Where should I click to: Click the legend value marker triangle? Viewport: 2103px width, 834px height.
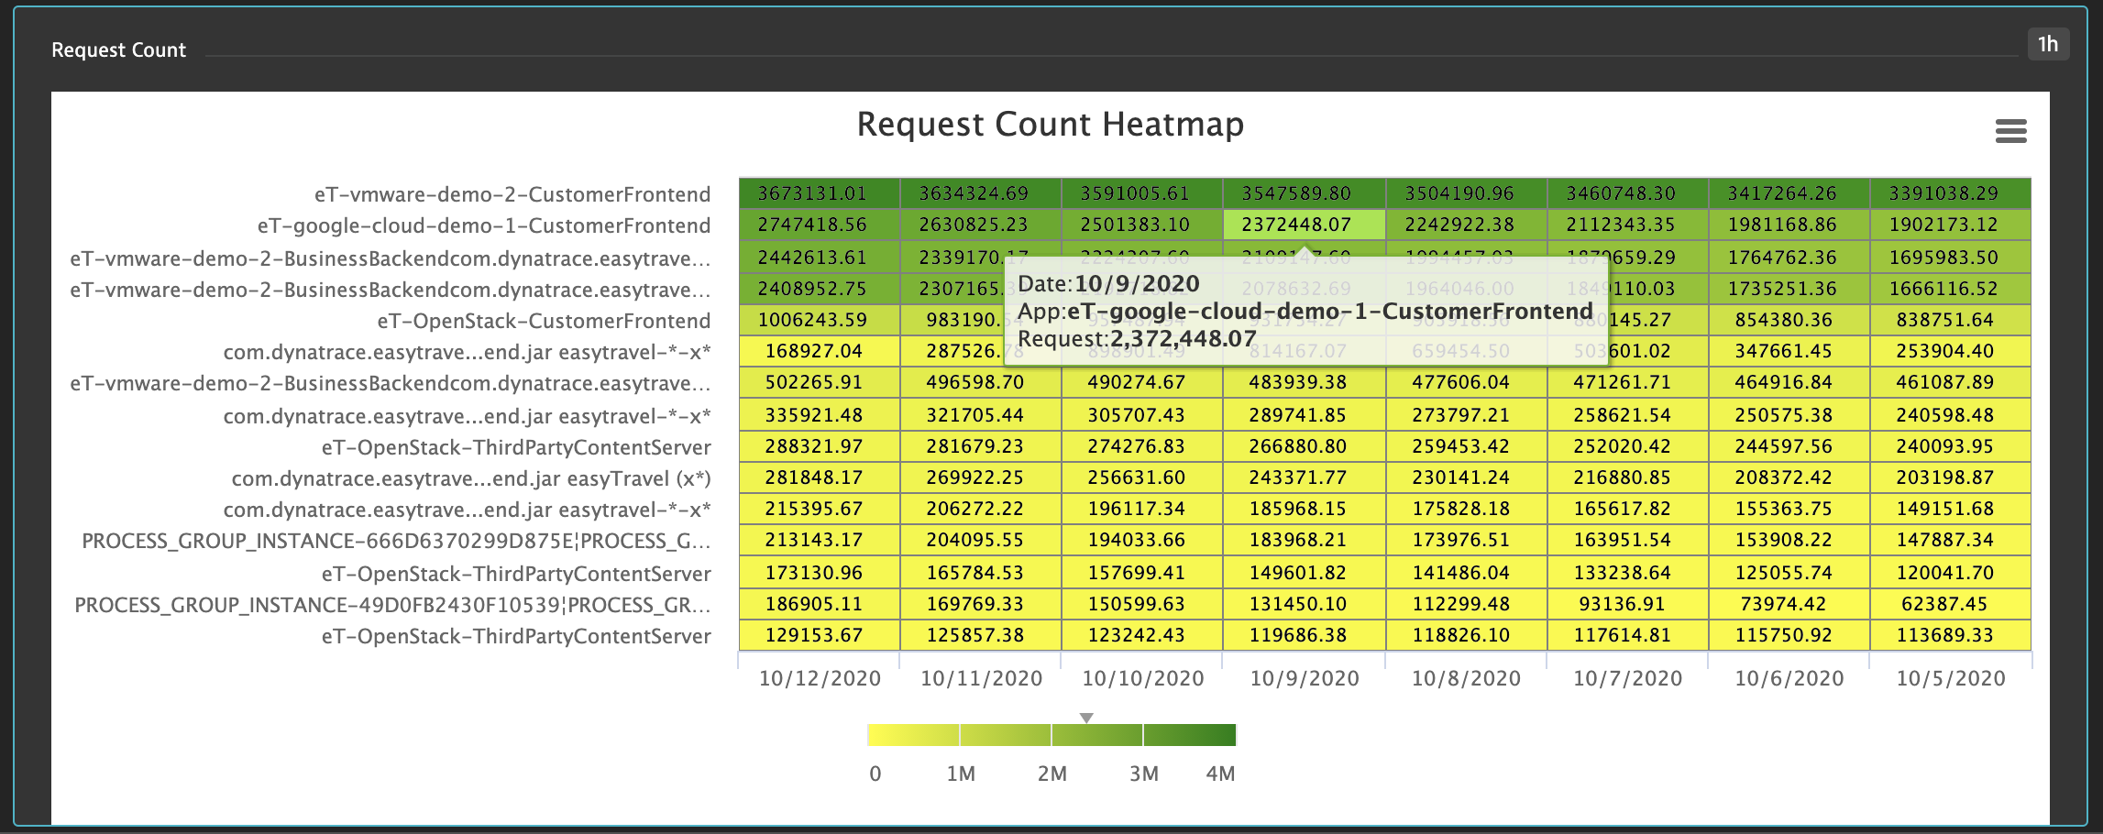[x=1086, y=718]
